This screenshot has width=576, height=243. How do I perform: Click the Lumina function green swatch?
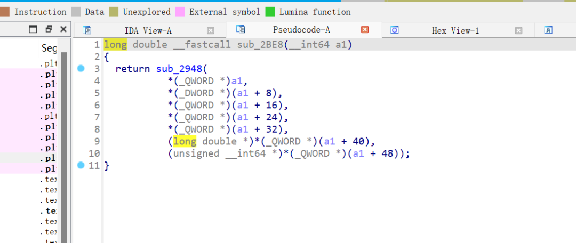[270, 12]
